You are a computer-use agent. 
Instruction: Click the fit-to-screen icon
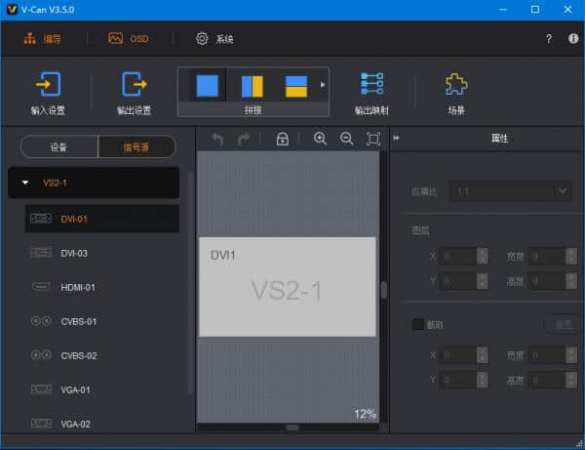tap(372, 140)
